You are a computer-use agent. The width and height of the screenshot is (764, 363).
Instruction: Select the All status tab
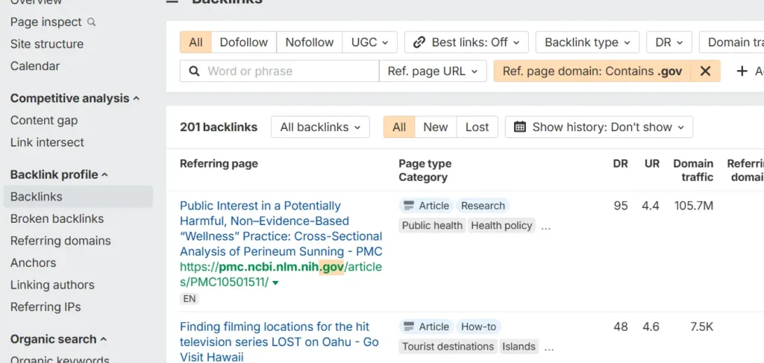pos(399,127)
